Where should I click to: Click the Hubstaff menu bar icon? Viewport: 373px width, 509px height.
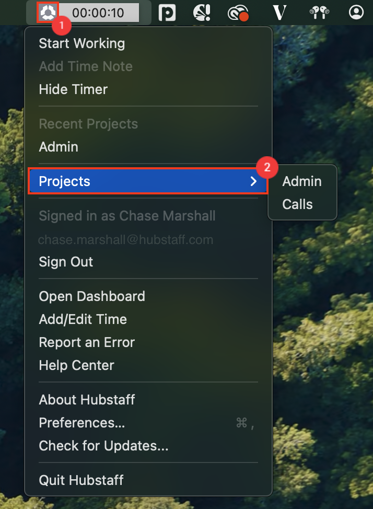tap(48, 13)
